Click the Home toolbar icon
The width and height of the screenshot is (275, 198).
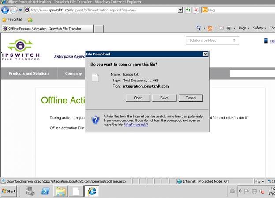tap(199, 28)
